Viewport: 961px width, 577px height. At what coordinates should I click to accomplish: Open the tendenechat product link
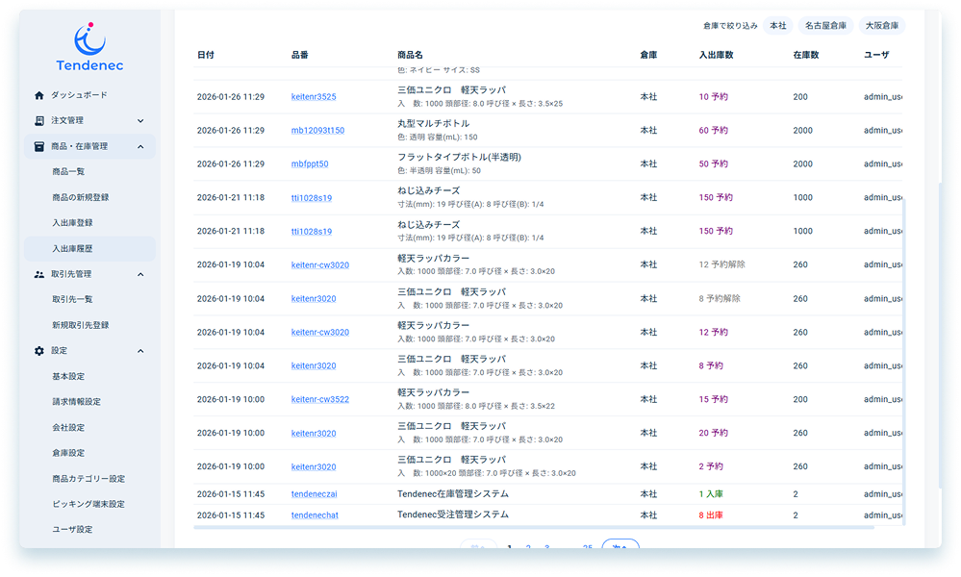[315, 515]
